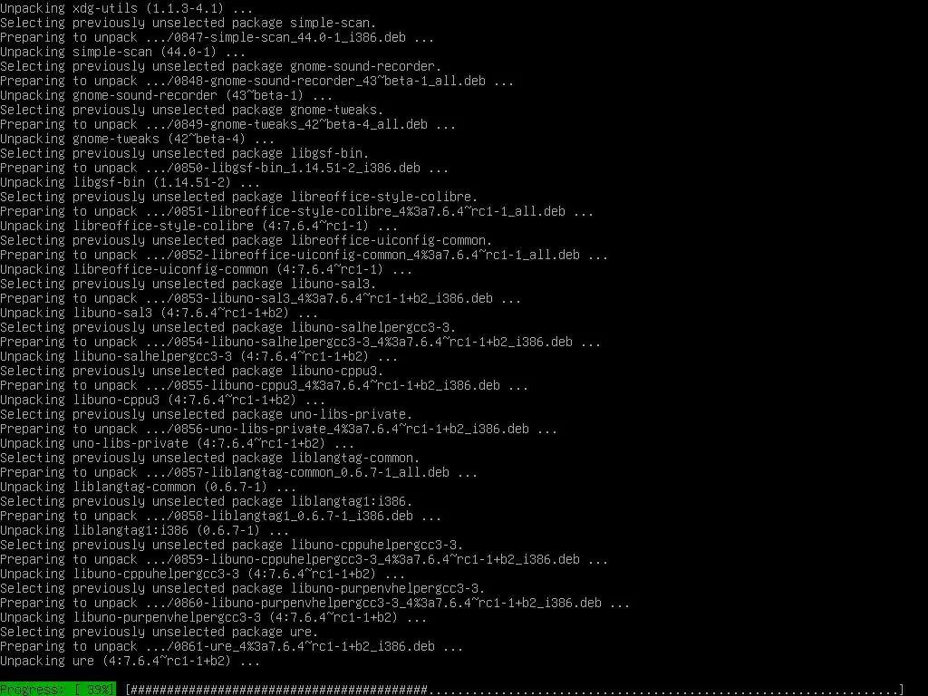Screen dimensions: 928x696
Task: Click 'Selecting previously unselected package libuno-cppu3'
Action: point(192,371)
